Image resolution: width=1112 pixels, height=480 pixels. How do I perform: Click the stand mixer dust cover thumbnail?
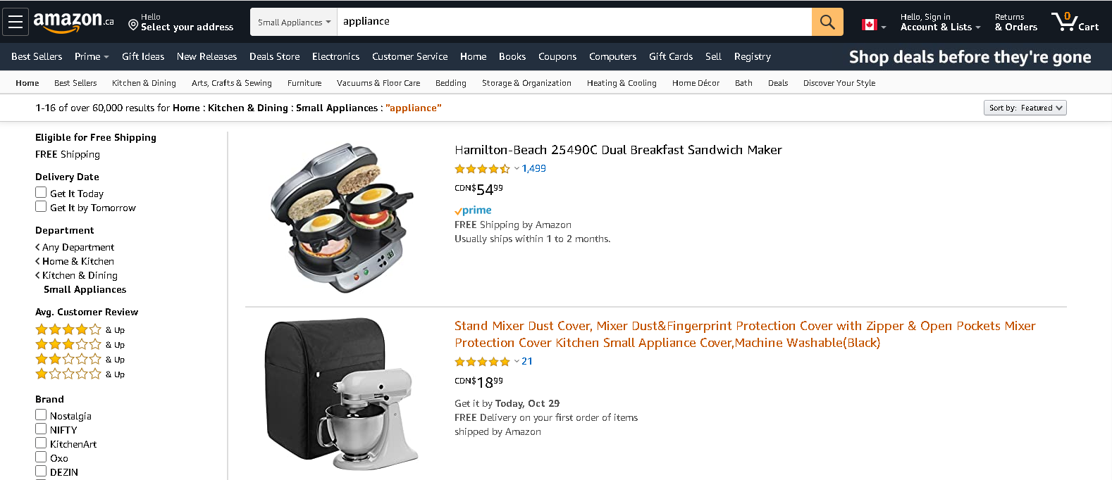342,393
